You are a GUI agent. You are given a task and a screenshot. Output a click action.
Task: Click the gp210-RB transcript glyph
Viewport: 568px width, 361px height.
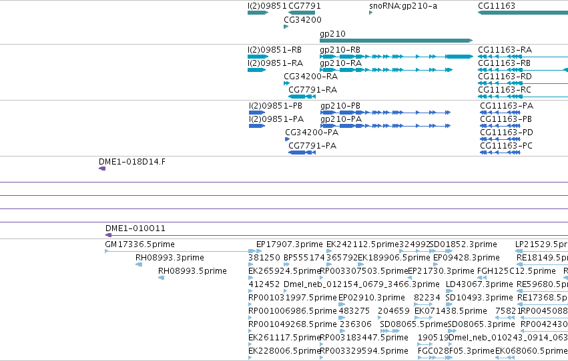click(396, 57)
